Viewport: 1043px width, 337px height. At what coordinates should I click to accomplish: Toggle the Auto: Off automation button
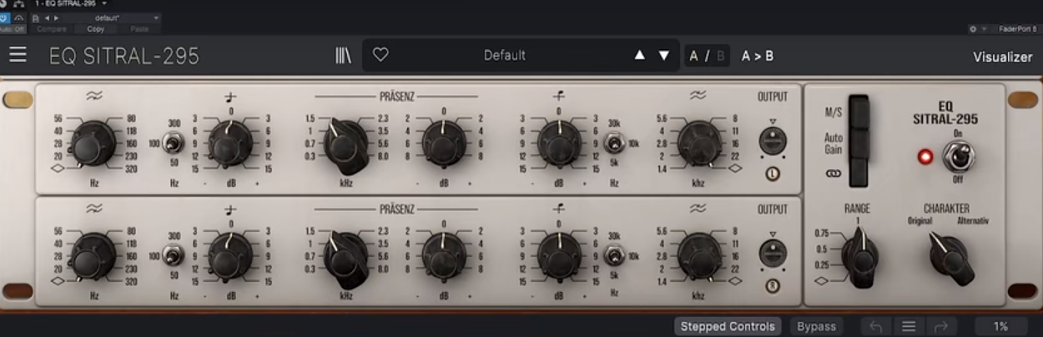point(13,28)
